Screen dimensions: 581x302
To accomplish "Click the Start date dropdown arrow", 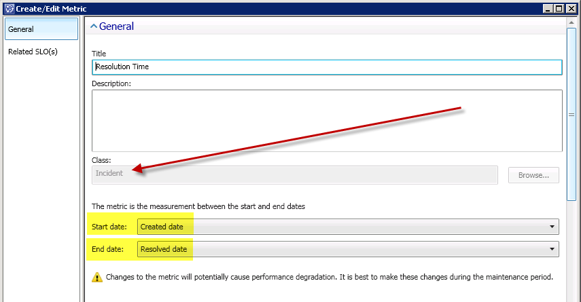I will [x=552, y=227].
